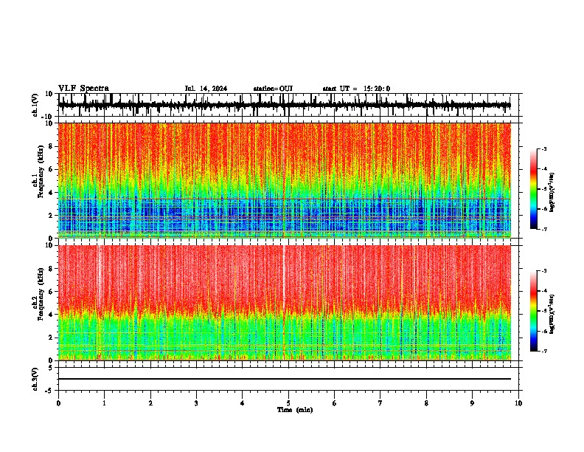Click the "ch.3(V)" axis label
Screen dimensions: 584x452
(35, 380)
